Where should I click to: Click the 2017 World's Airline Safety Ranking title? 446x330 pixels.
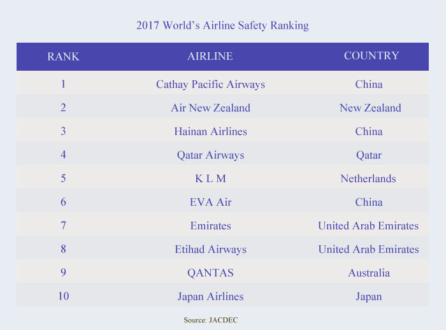point(222,26)
